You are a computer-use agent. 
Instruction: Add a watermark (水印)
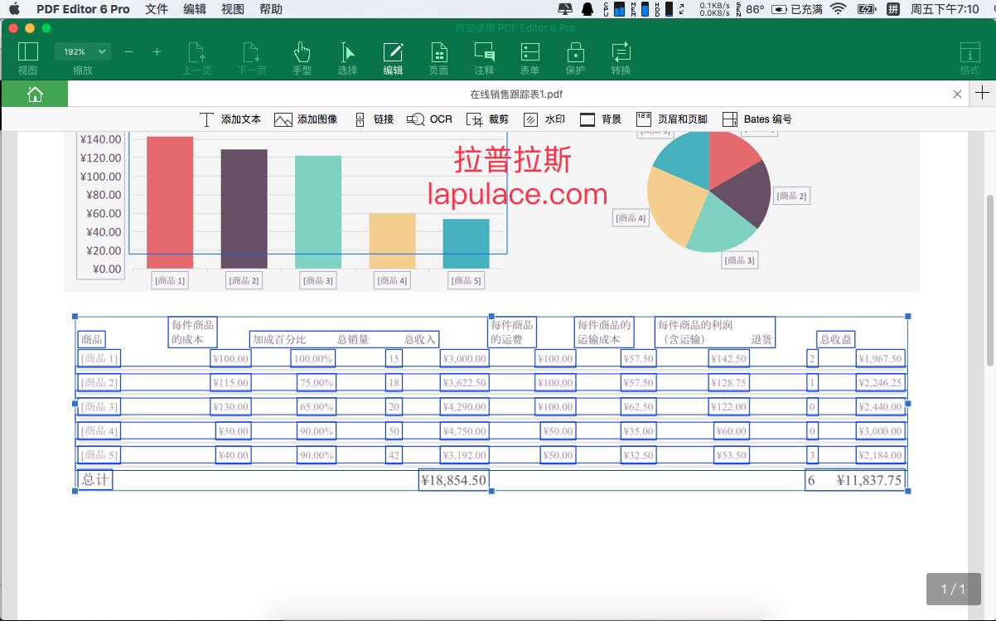click(x=544, y=119)
